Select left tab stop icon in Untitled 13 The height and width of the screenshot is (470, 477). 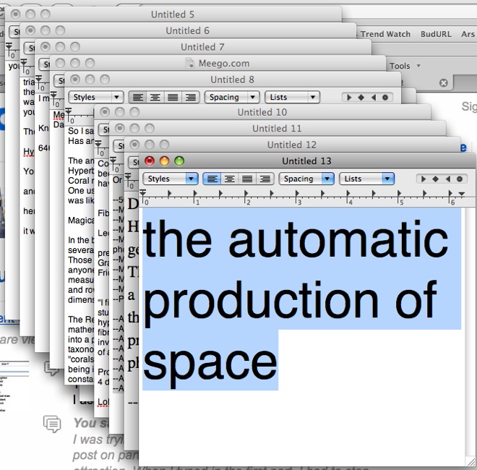[x=424, y=179]
